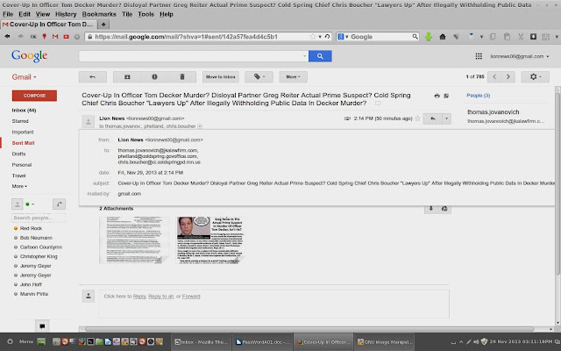The height and width of the screenshot is (351, 561).
Task: Expand More labels in sidebar
Action: [19, 186]
